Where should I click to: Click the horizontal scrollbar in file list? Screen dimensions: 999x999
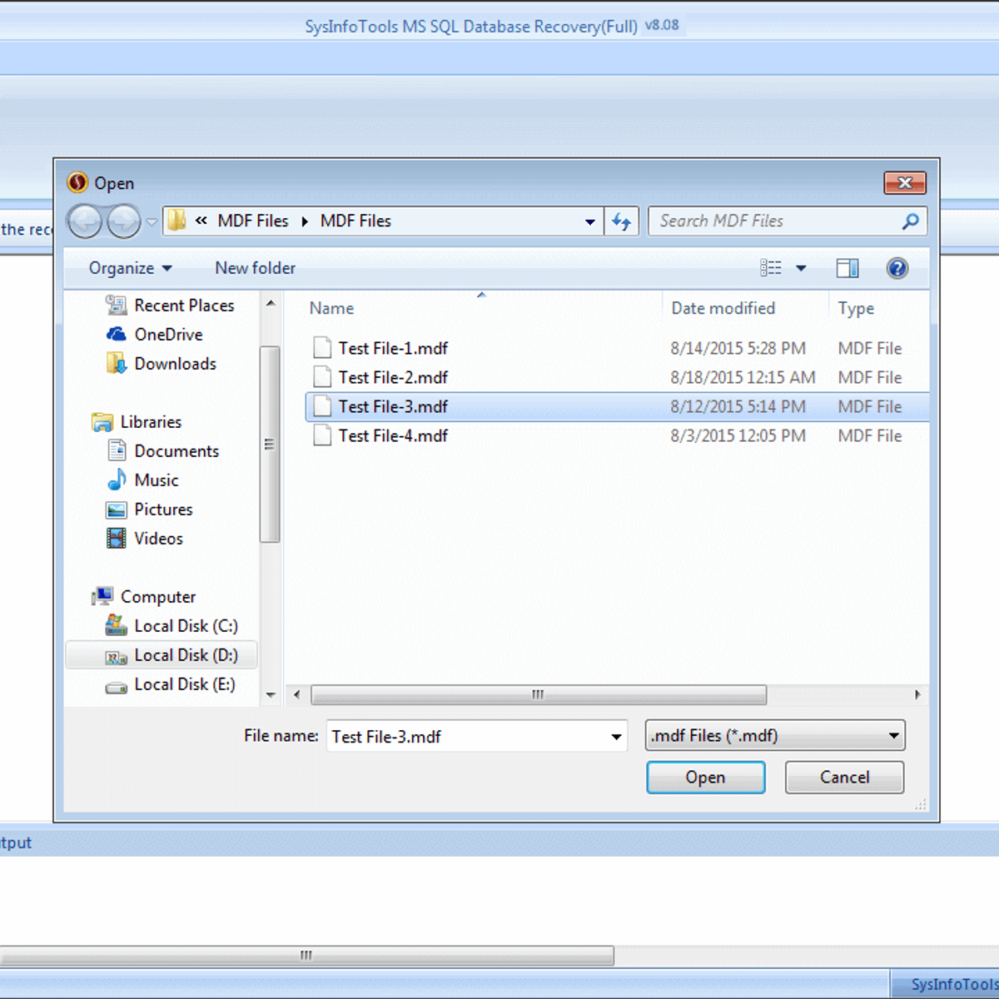click(x=538, y=694)
